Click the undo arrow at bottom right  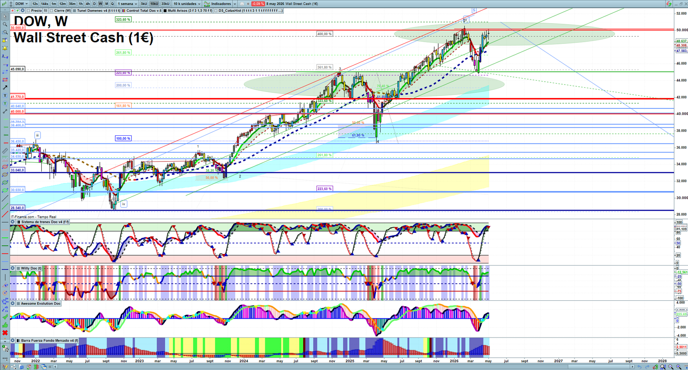(639, 367)
